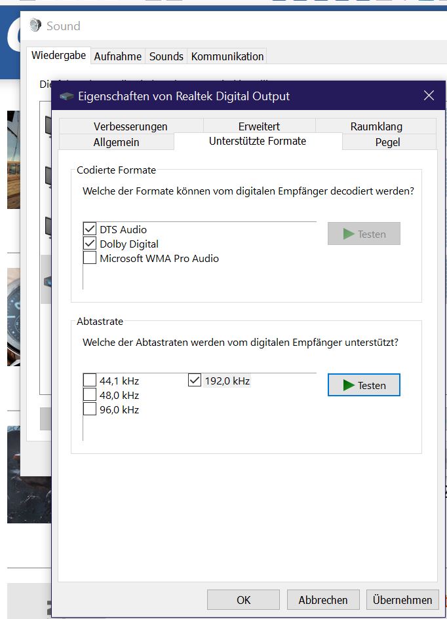Tick the 96,0 kHz sample rate
This screenshot has width=447, height=619.
(x=90, y=409)
